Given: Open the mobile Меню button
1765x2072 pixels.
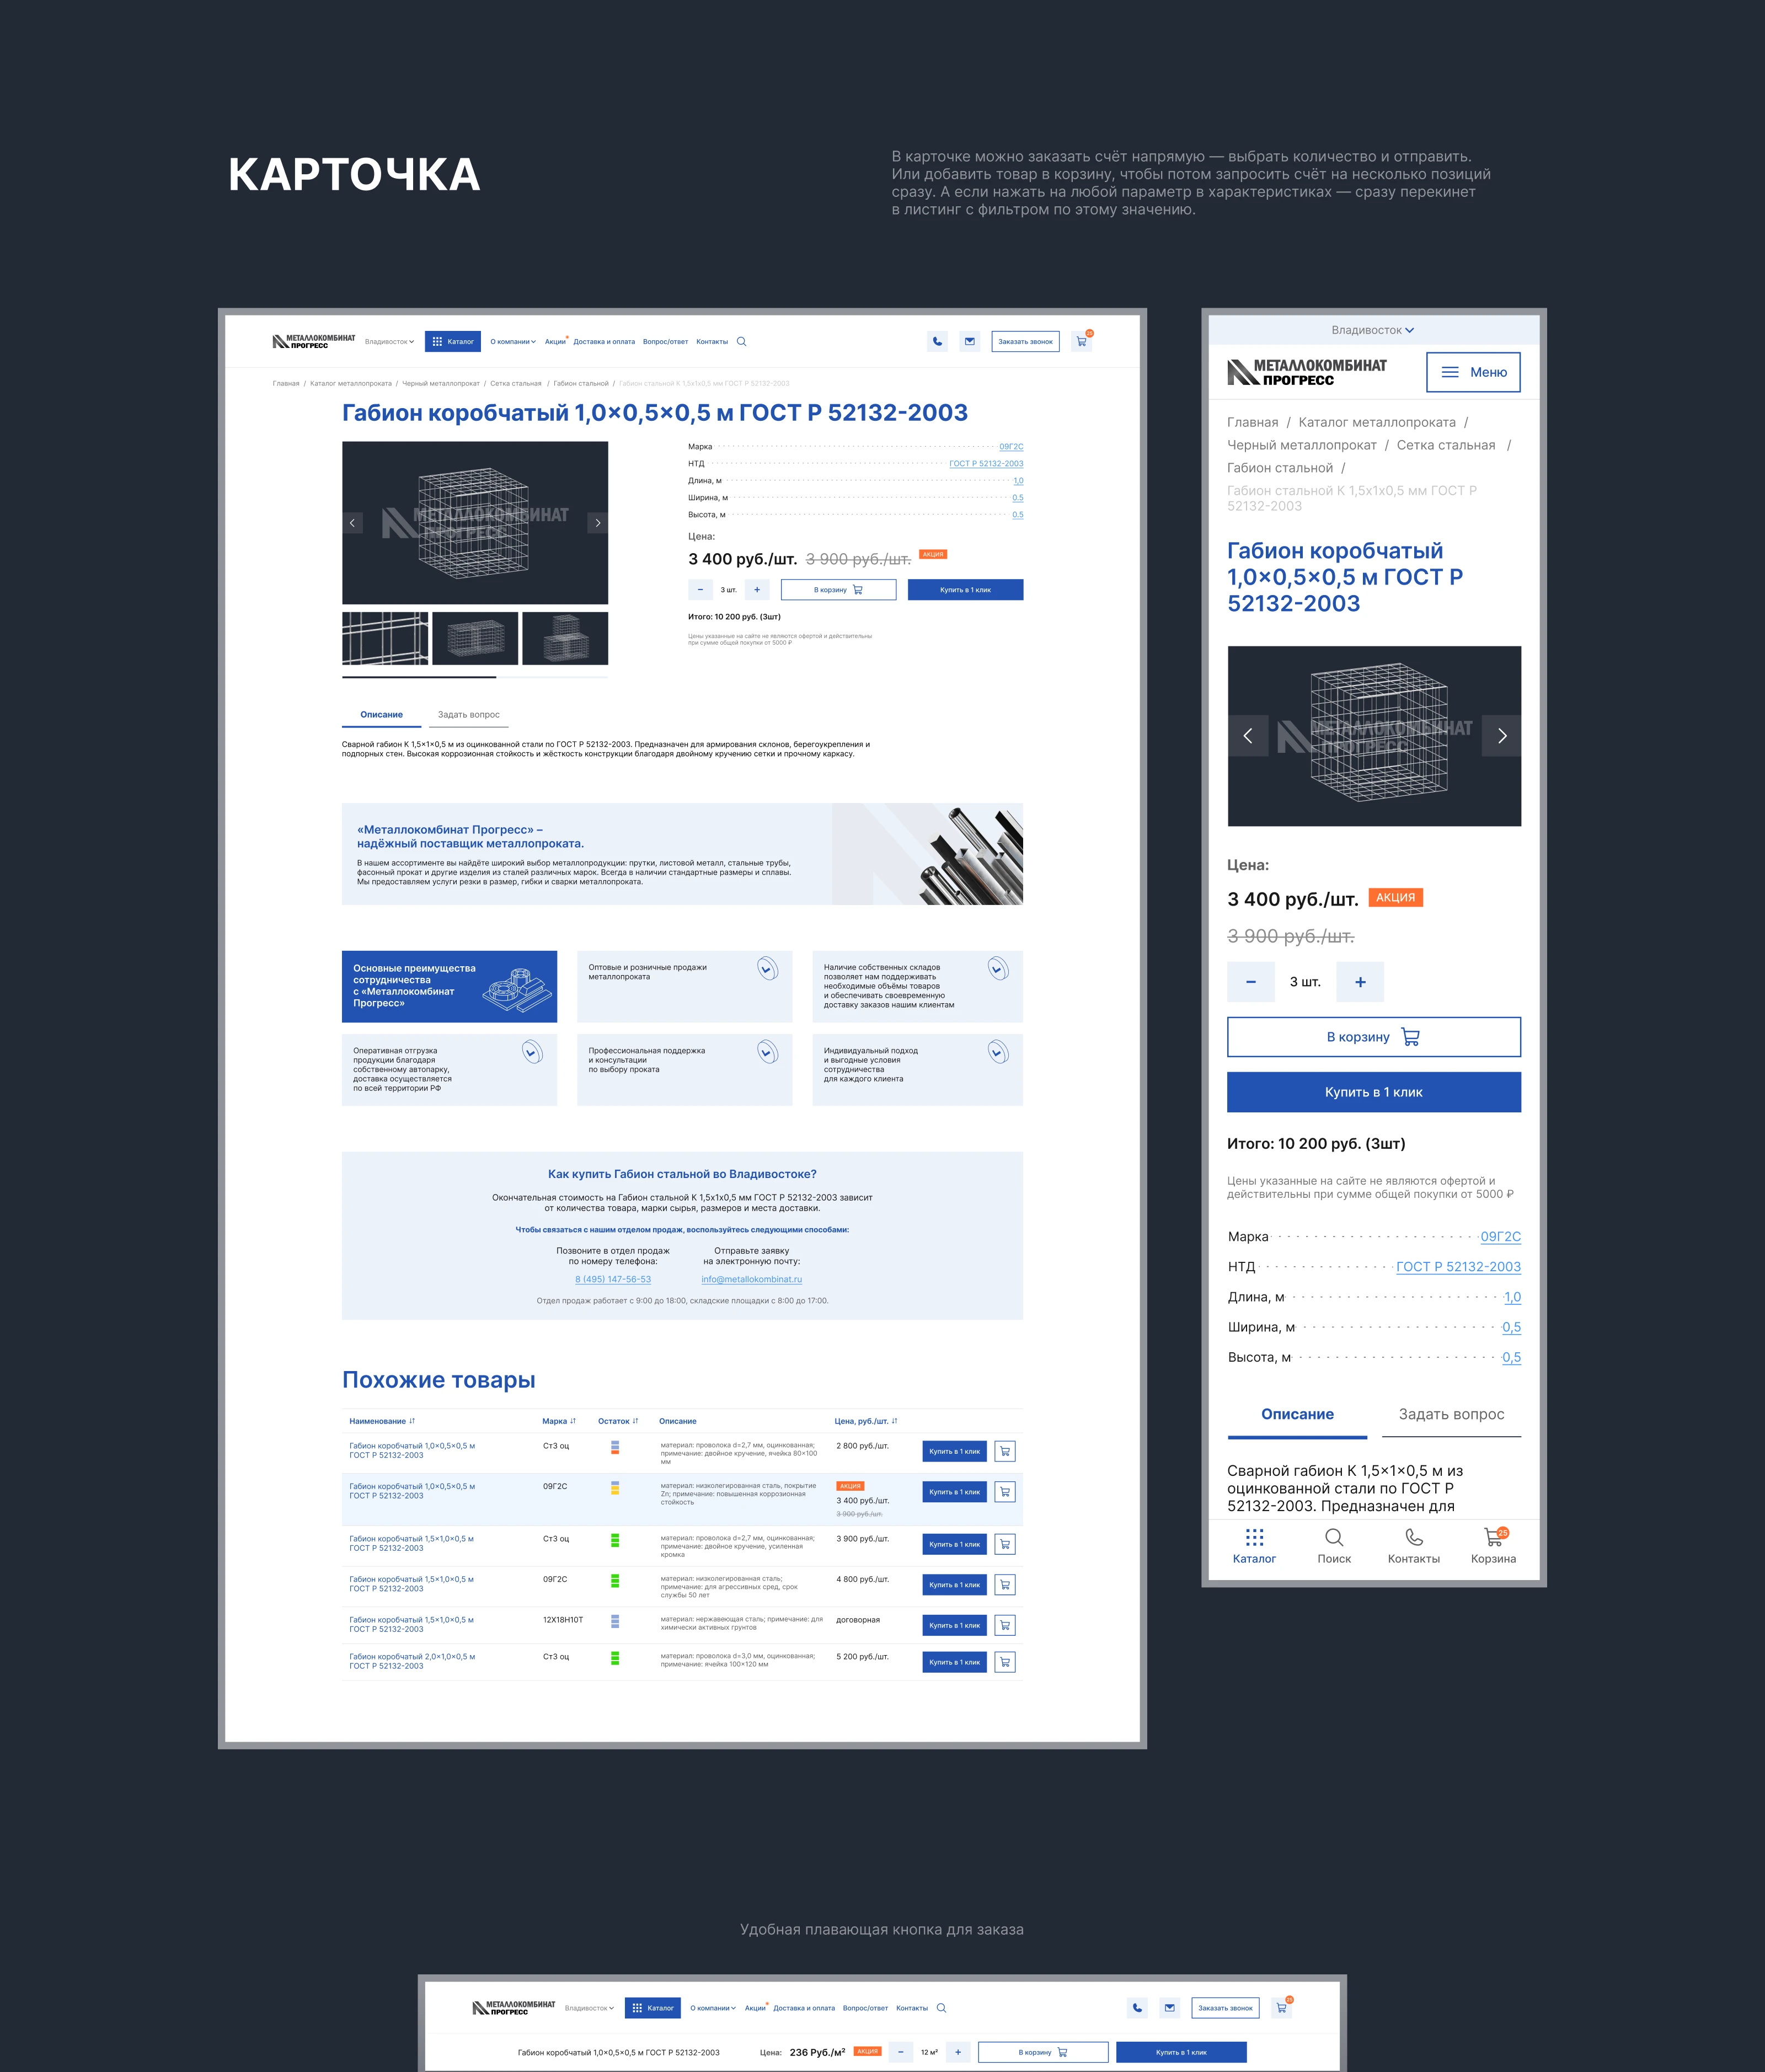Looking at the screenshot, I should 1473,372.
